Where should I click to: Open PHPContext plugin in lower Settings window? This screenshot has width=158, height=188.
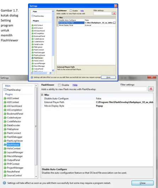[12, 164]
